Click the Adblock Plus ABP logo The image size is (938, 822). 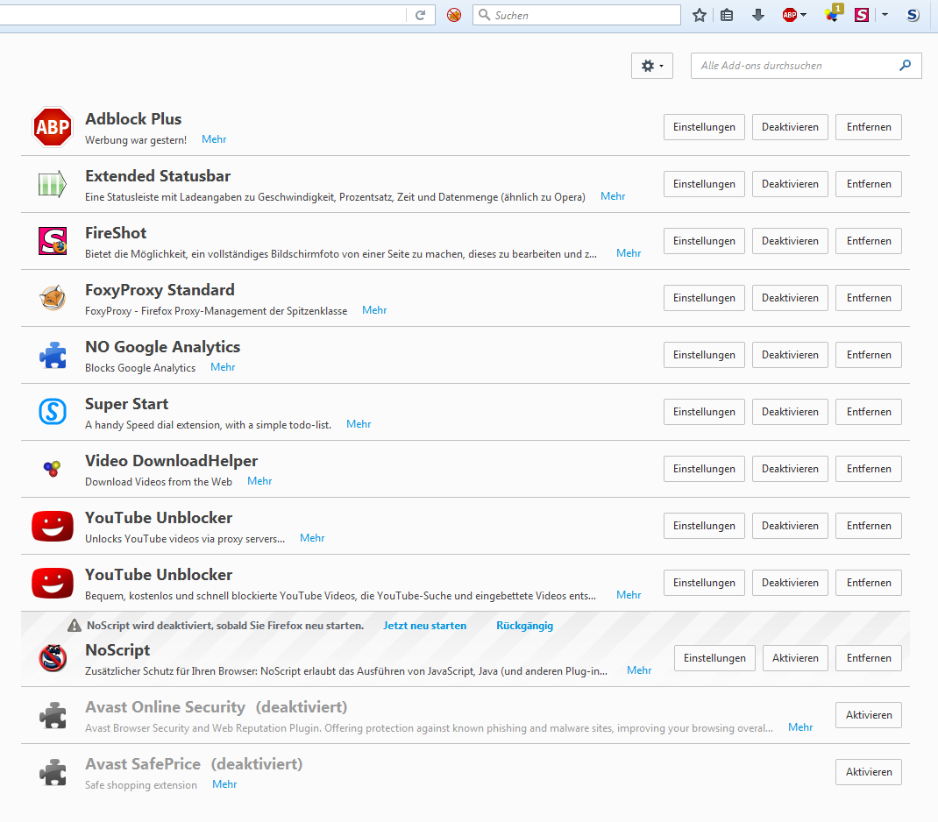[x=53, y=127]
